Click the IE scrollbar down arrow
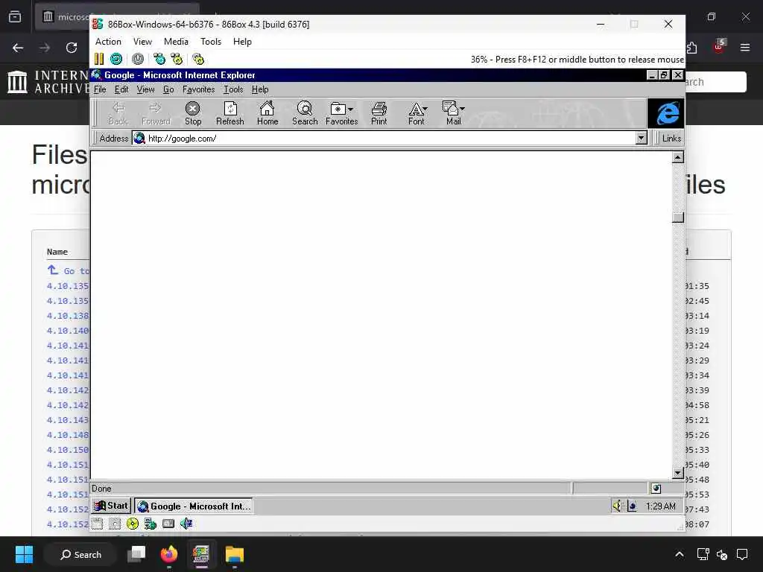The height and width of the screenshot is (572, 763). click(678, 472)
